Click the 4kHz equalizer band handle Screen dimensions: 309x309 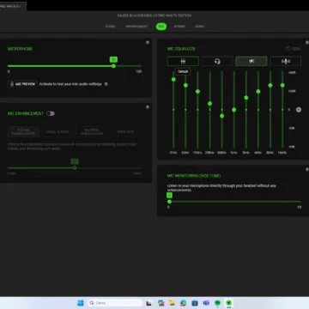click(258, 92)
